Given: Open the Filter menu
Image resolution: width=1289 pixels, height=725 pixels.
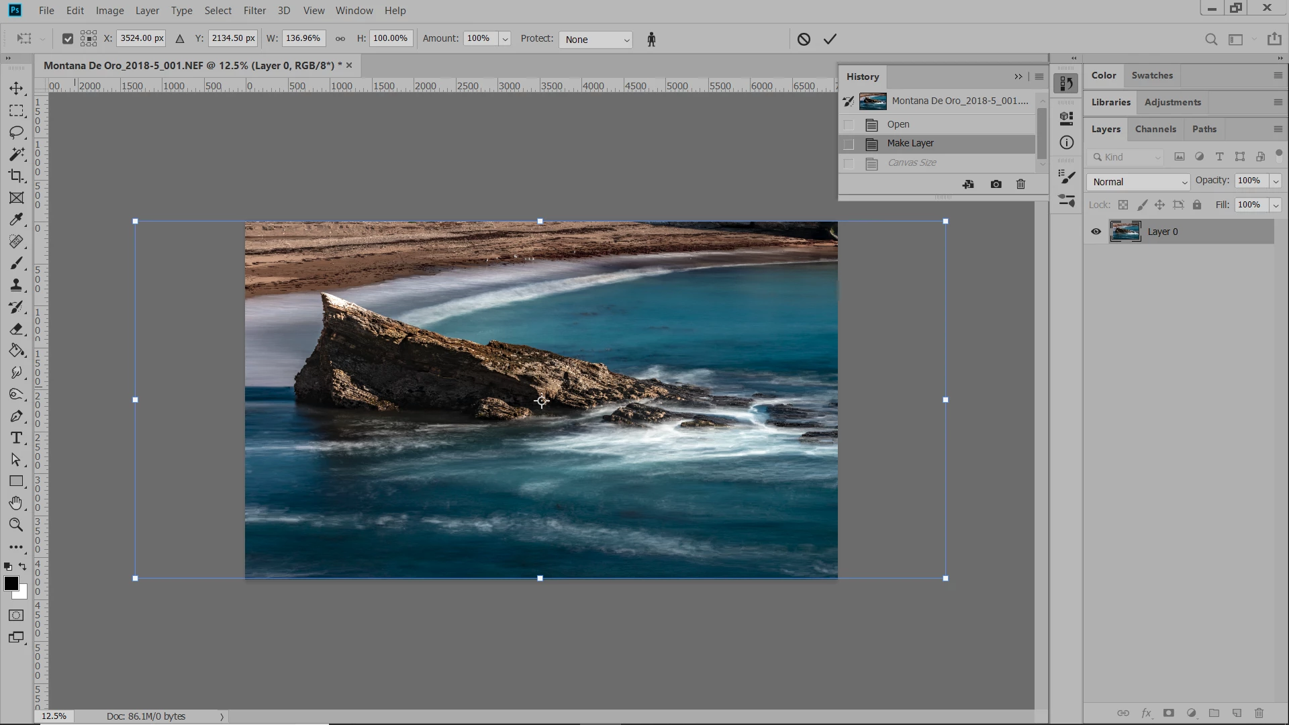Looking at the screenshot, I should coord(254,11).
